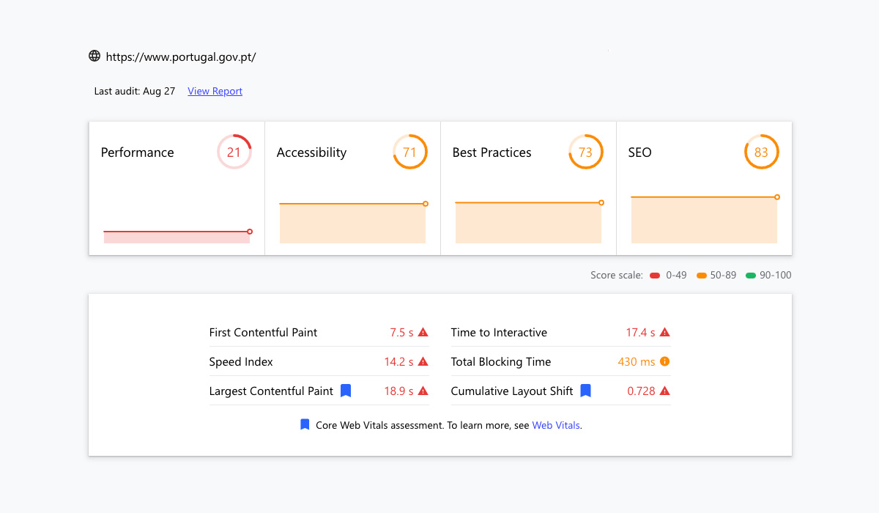Click the Performance history chart end point

pyautogui.click(x=250, y=232)
